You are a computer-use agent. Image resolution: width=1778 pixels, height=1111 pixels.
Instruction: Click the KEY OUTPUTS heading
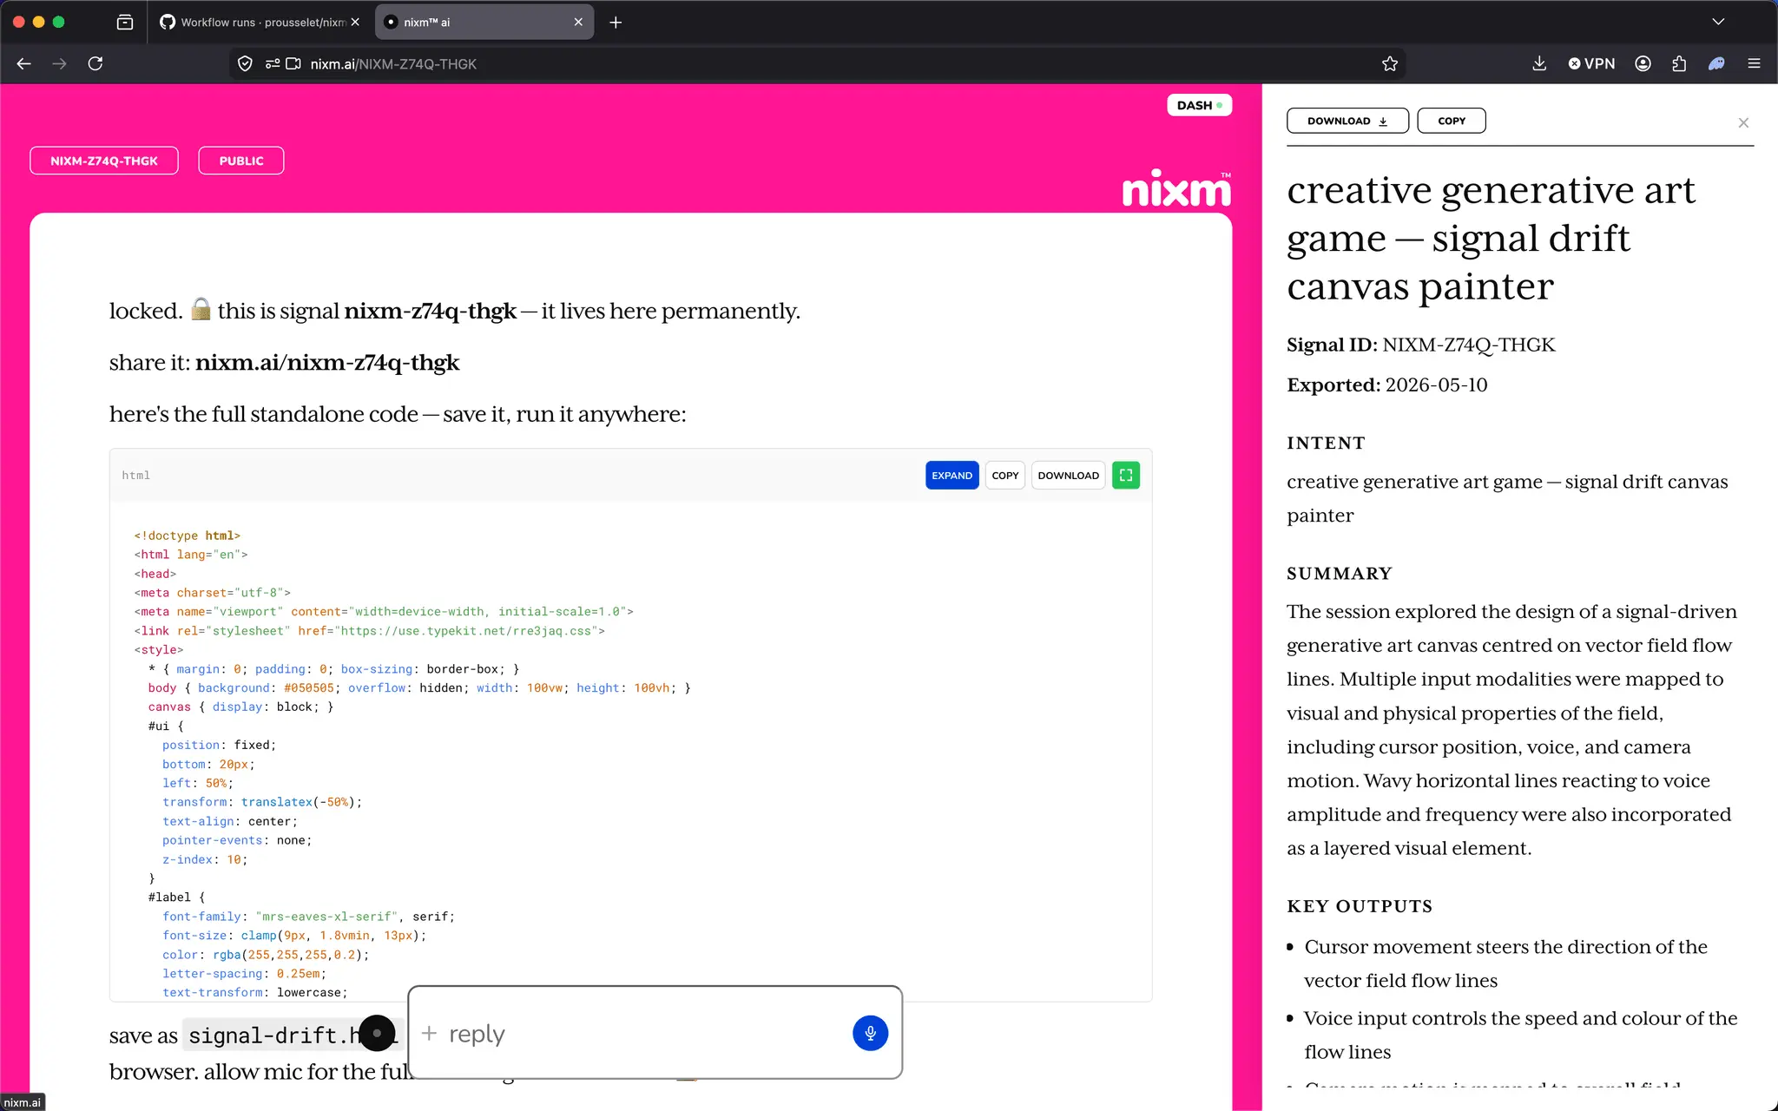click(1360, 906)
